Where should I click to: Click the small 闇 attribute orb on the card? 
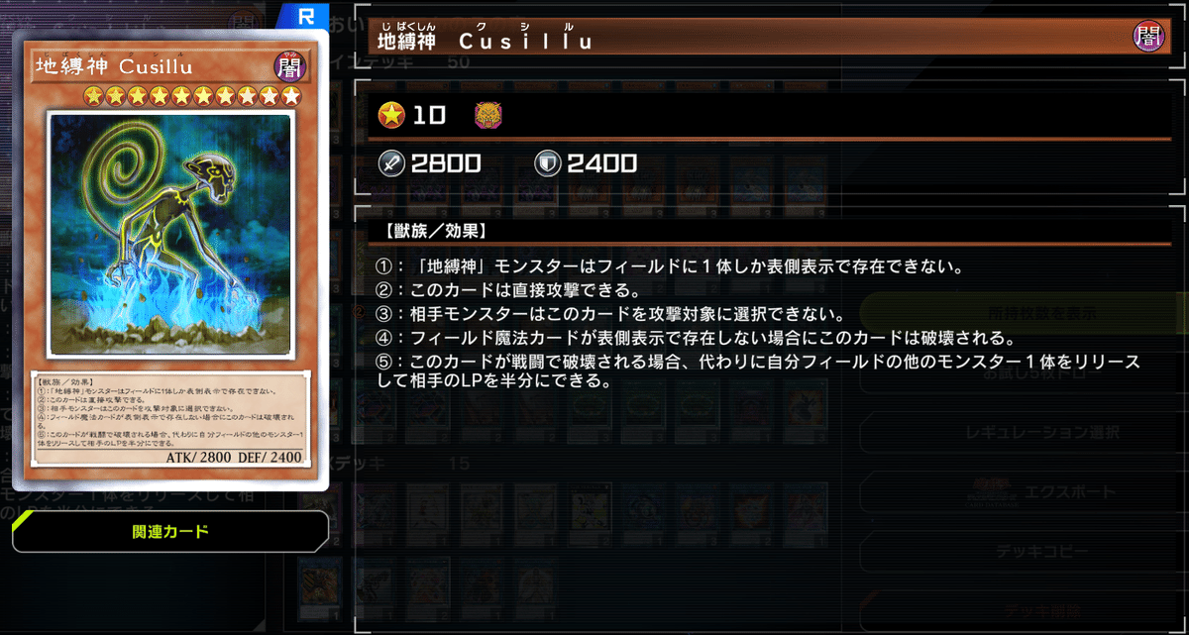tap(286, 66)
